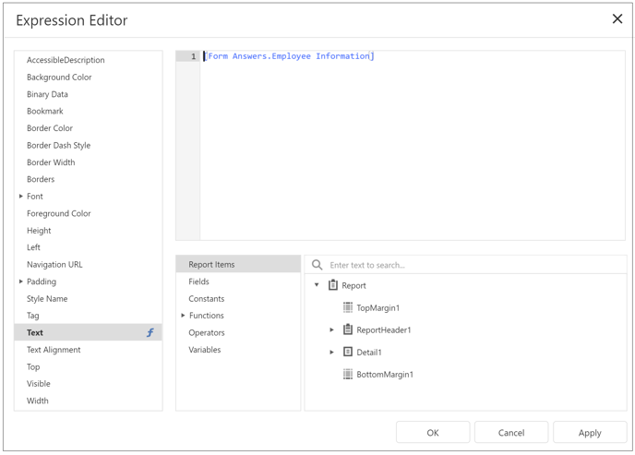Click the function icon beside Text property
This screenshot has height=455, width=635.
coord(150,333)
